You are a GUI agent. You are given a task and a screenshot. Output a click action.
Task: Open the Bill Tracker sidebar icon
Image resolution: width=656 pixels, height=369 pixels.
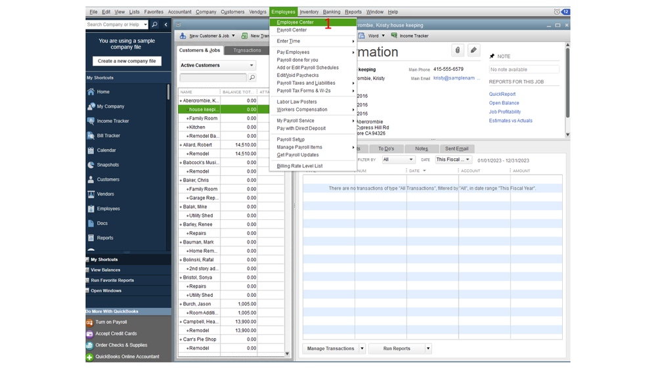coord(91,135)
